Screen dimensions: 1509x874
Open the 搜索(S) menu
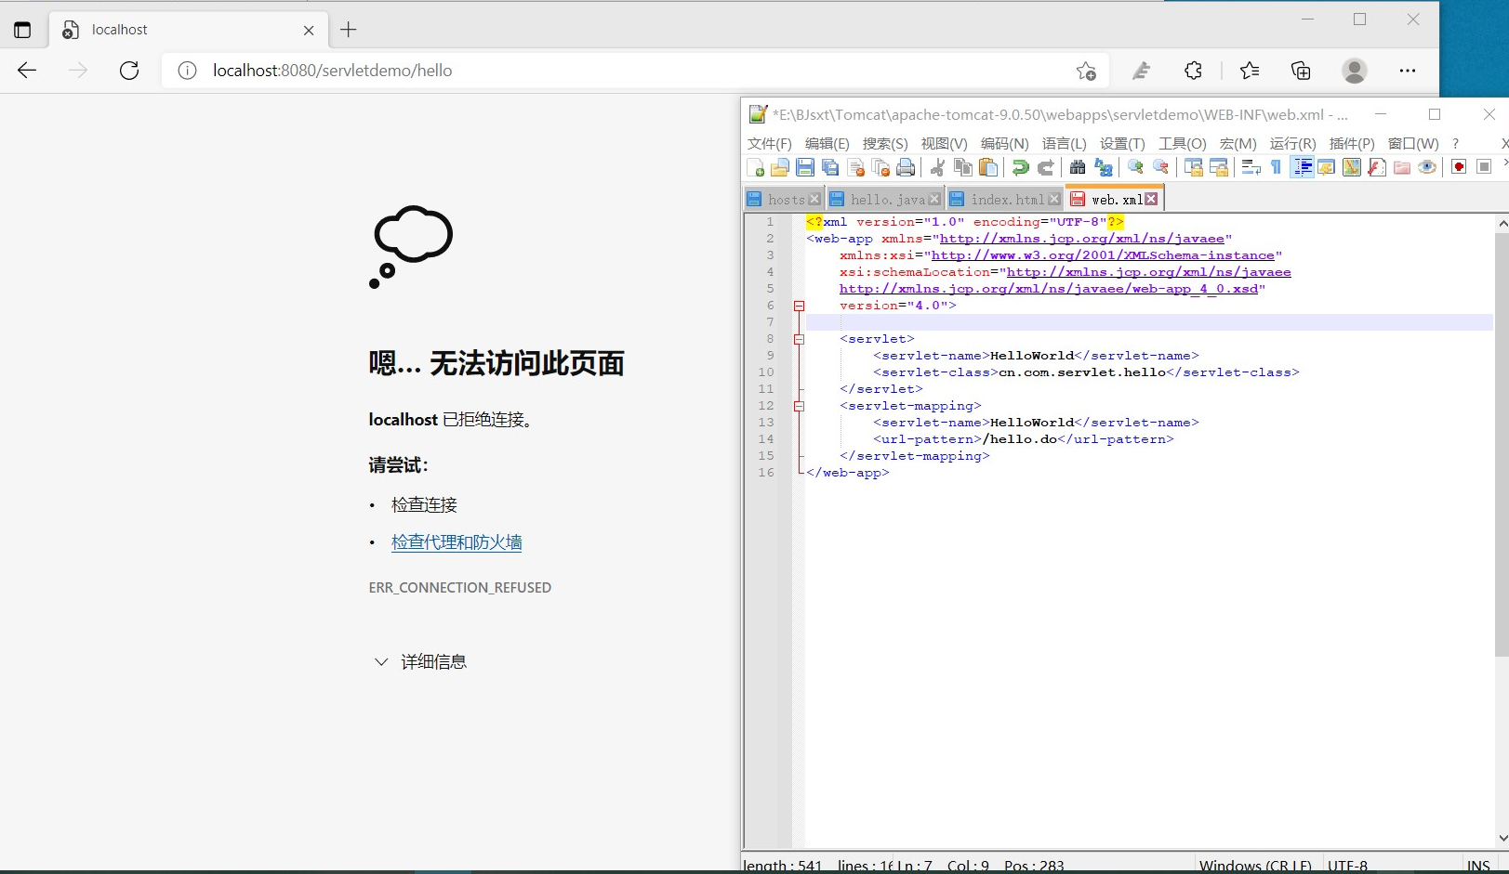click(885, 143)
